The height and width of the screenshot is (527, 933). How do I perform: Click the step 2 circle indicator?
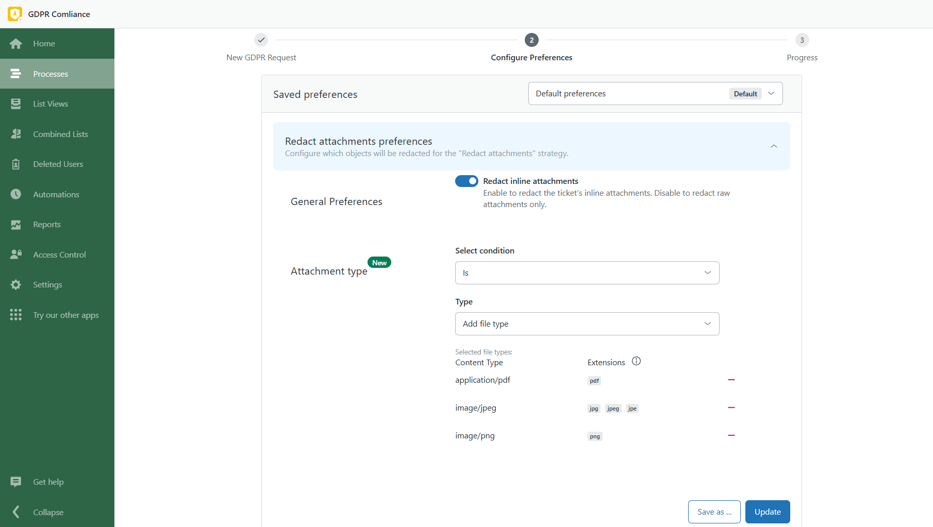[531, 40]
